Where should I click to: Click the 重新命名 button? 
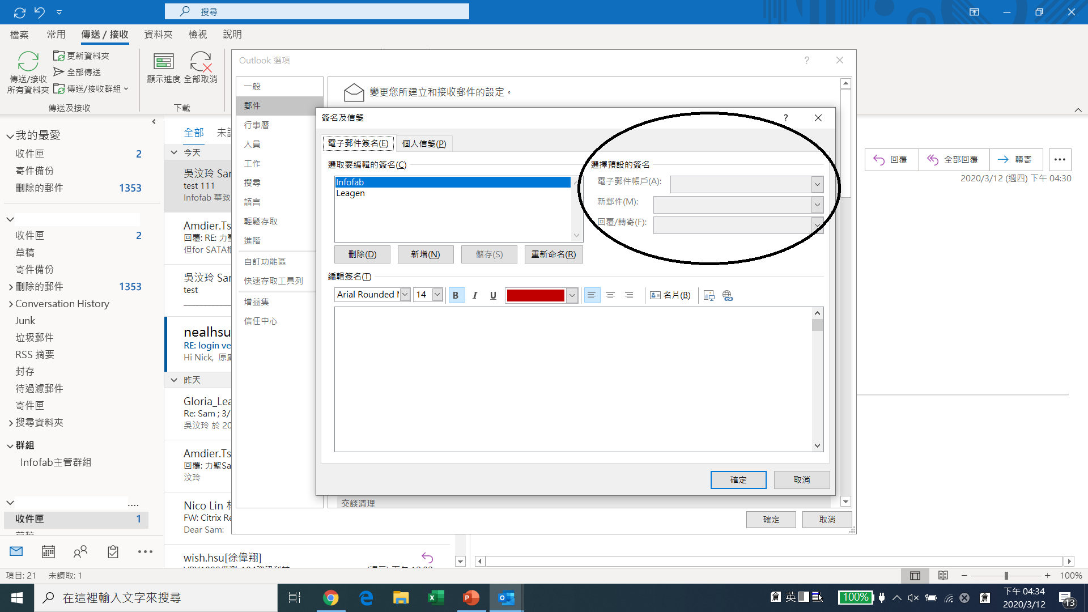pos(553,254)
